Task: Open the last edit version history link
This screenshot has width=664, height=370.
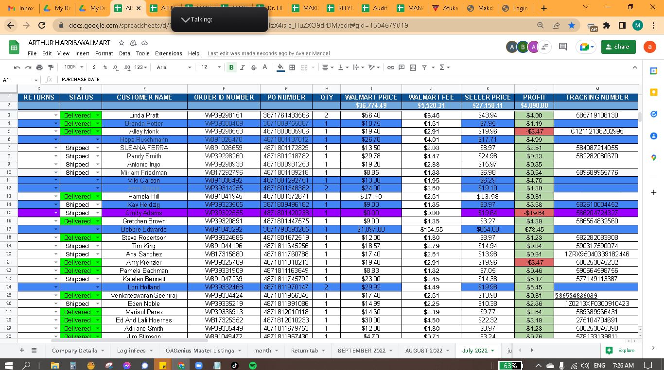Action: point(269,53)
